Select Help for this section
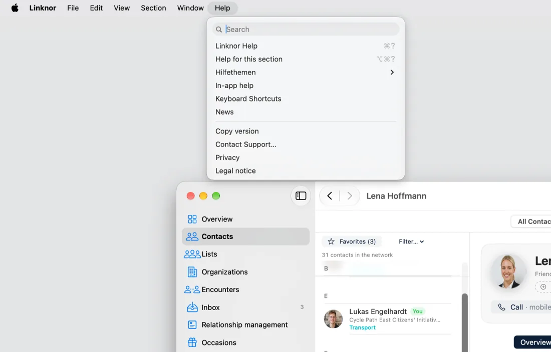Screen dimensions: 551x352 tap(306, 59)
